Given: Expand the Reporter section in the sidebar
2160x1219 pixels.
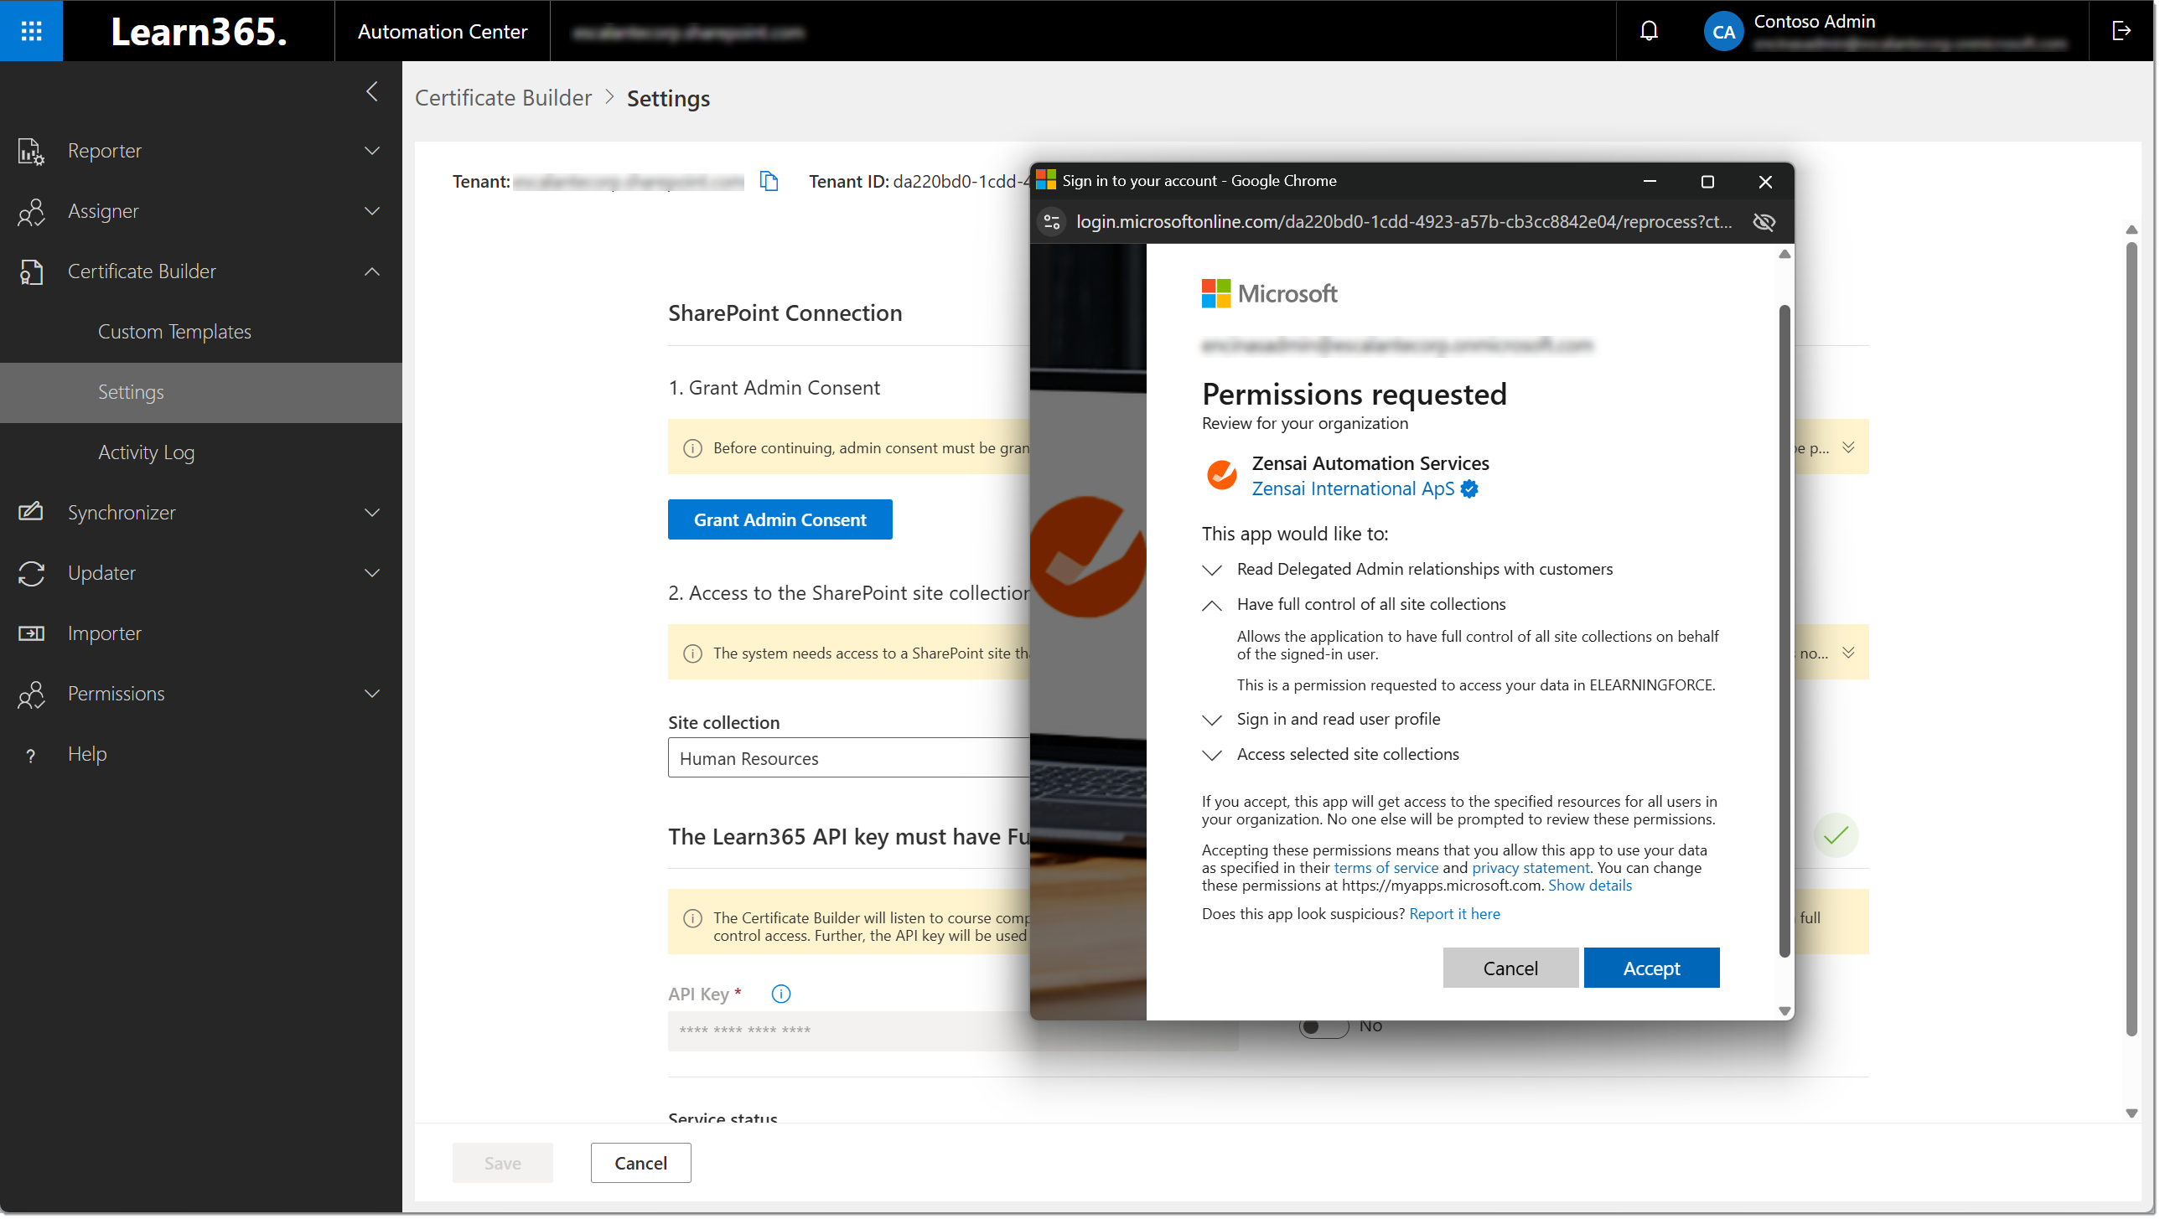Looking at the screenshot, I should click(371, 151).
